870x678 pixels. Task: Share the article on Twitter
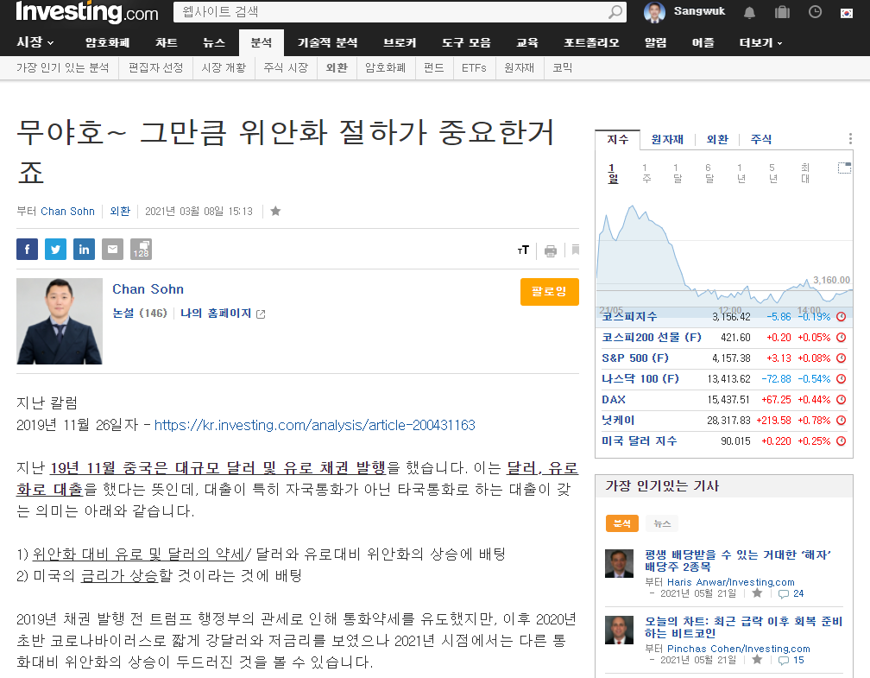(55, 249)
